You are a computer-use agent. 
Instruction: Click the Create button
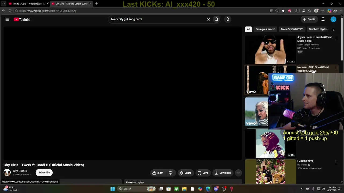click(309, 19)
